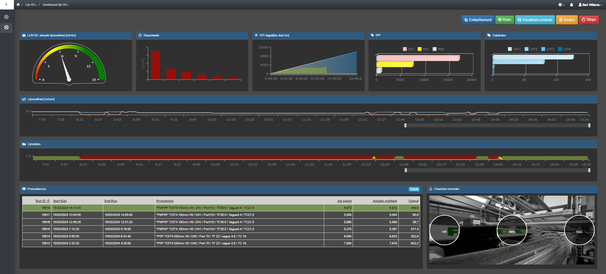The height and width of the screenshot is (274, 606).
Task: Click the MIN circle in Checklist reminder
Action: 512,230
